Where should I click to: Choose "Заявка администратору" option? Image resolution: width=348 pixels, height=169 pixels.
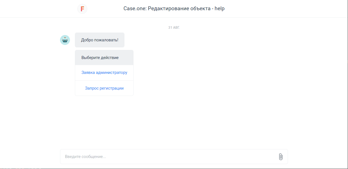[104, 73]
